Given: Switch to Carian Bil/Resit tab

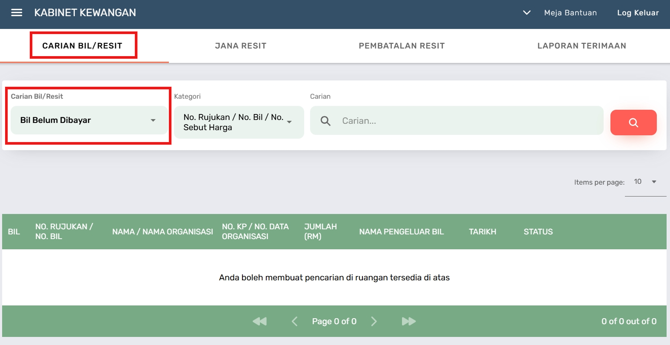Looking at the screenshot, I should point(82,46).
